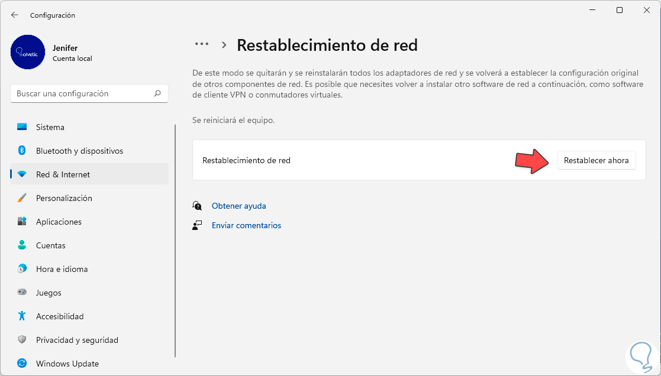Screen dimensions: 661x376
Task: Click the Hora e idioma clock icon
Action: 22,269
